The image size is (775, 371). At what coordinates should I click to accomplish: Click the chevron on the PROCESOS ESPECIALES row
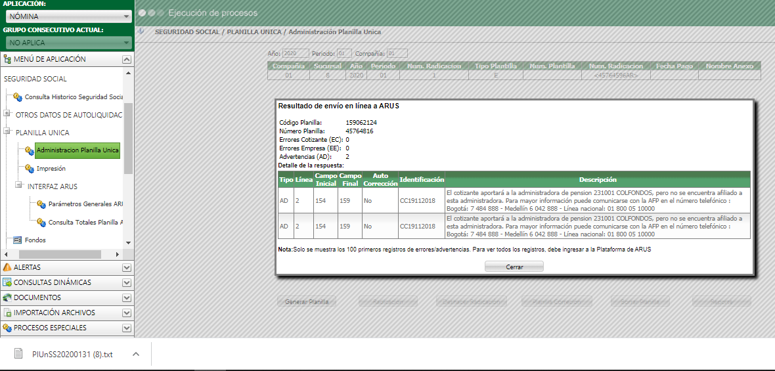coord(127,328)
